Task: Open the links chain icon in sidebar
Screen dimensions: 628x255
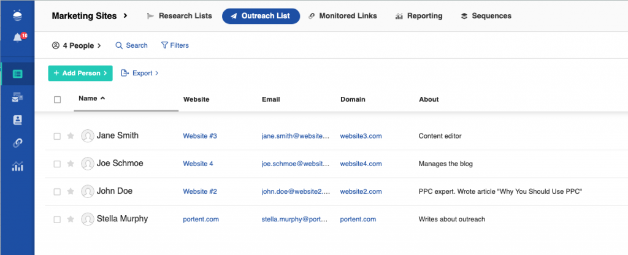Action: click(x=18, y=143)
